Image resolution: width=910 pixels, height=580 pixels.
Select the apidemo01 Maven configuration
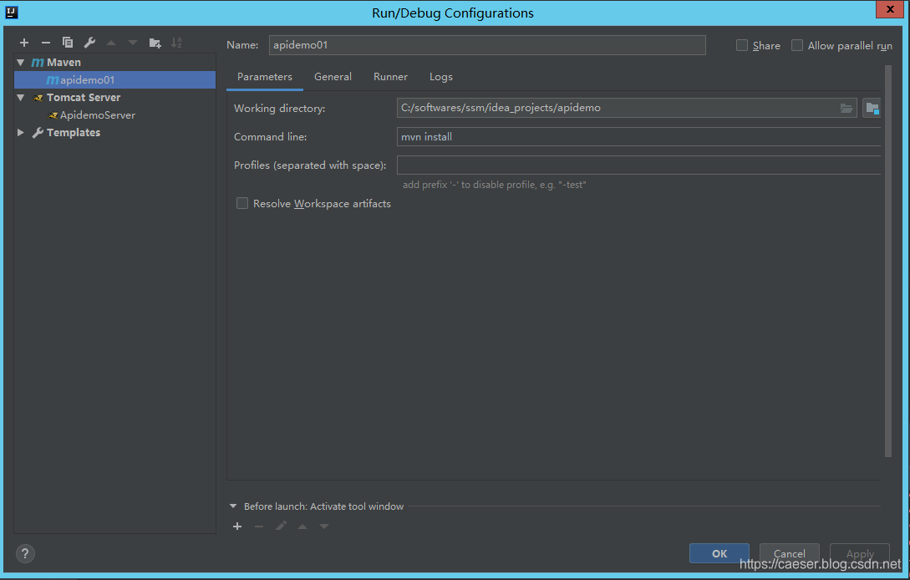114,80
